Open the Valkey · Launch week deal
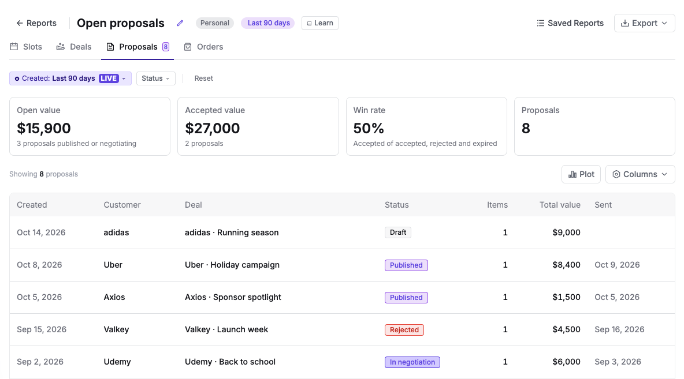Image resolution: width=684 pixels, height=379 pixels. [x=226, y=329]
